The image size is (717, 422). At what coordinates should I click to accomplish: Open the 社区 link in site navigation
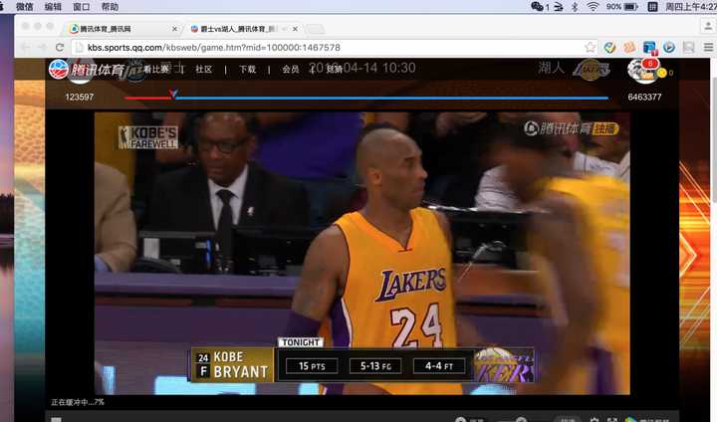point(204,70)
